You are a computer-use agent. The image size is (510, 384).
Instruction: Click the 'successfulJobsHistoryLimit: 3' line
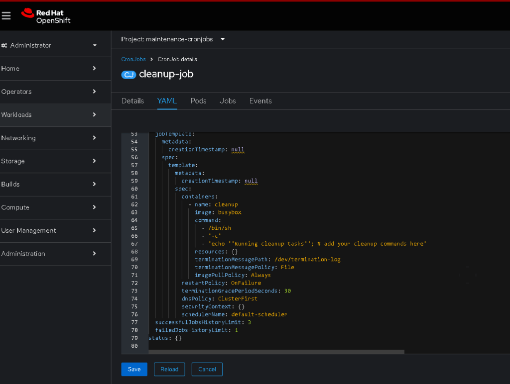pyautogui.click(x=203, y=322)
